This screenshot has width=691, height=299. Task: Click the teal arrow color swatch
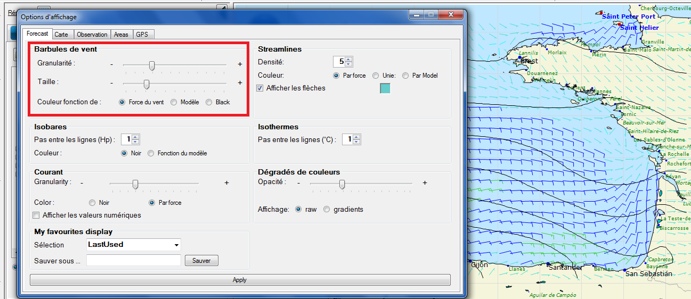pyautogui.click(x=385, y=88)
